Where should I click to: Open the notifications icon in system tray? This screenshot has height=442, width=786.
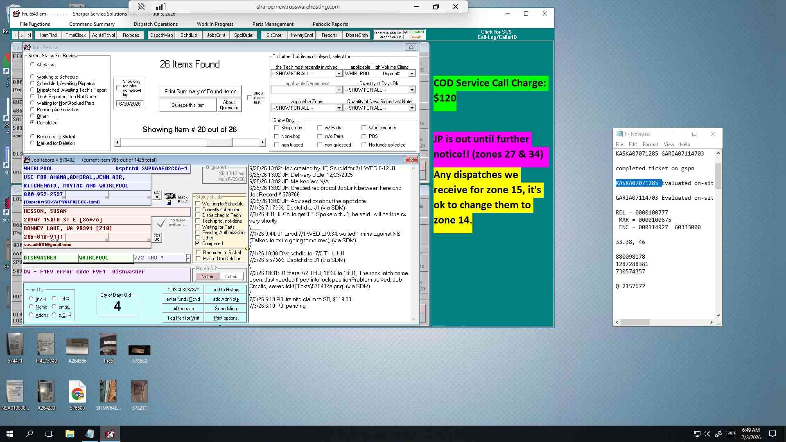(x=772, y=434)
